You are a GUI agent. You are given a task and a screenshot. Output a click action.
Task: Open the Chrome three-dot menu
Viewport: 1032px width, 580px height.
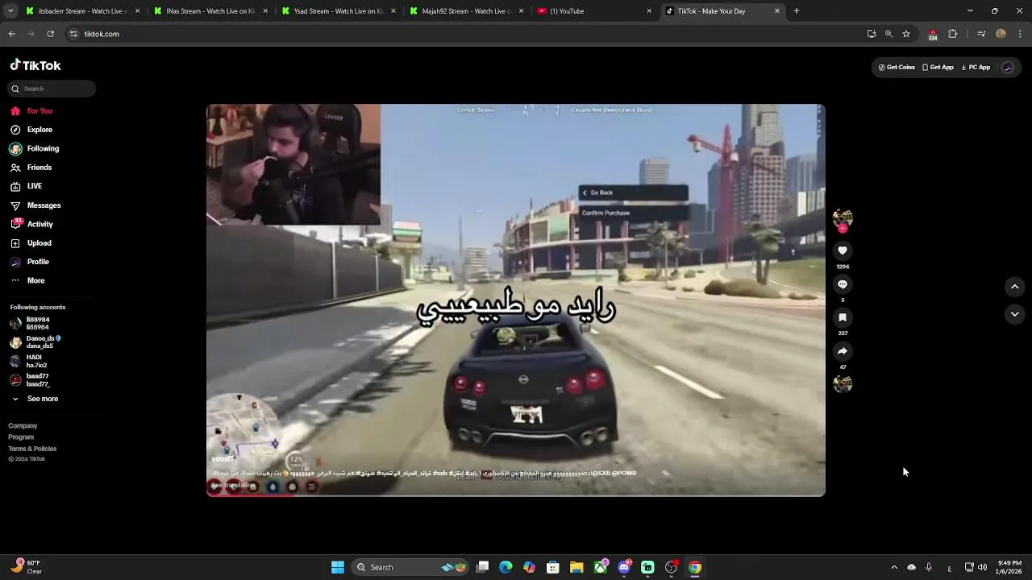pyautogui.click(x=1020, y=34)
